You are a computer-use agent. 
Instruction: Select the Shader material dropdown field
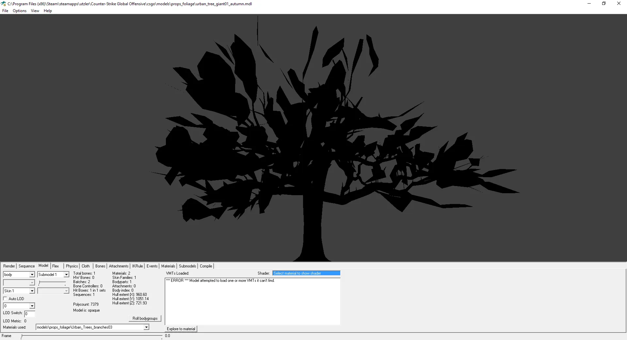click(x=306, y=273)
